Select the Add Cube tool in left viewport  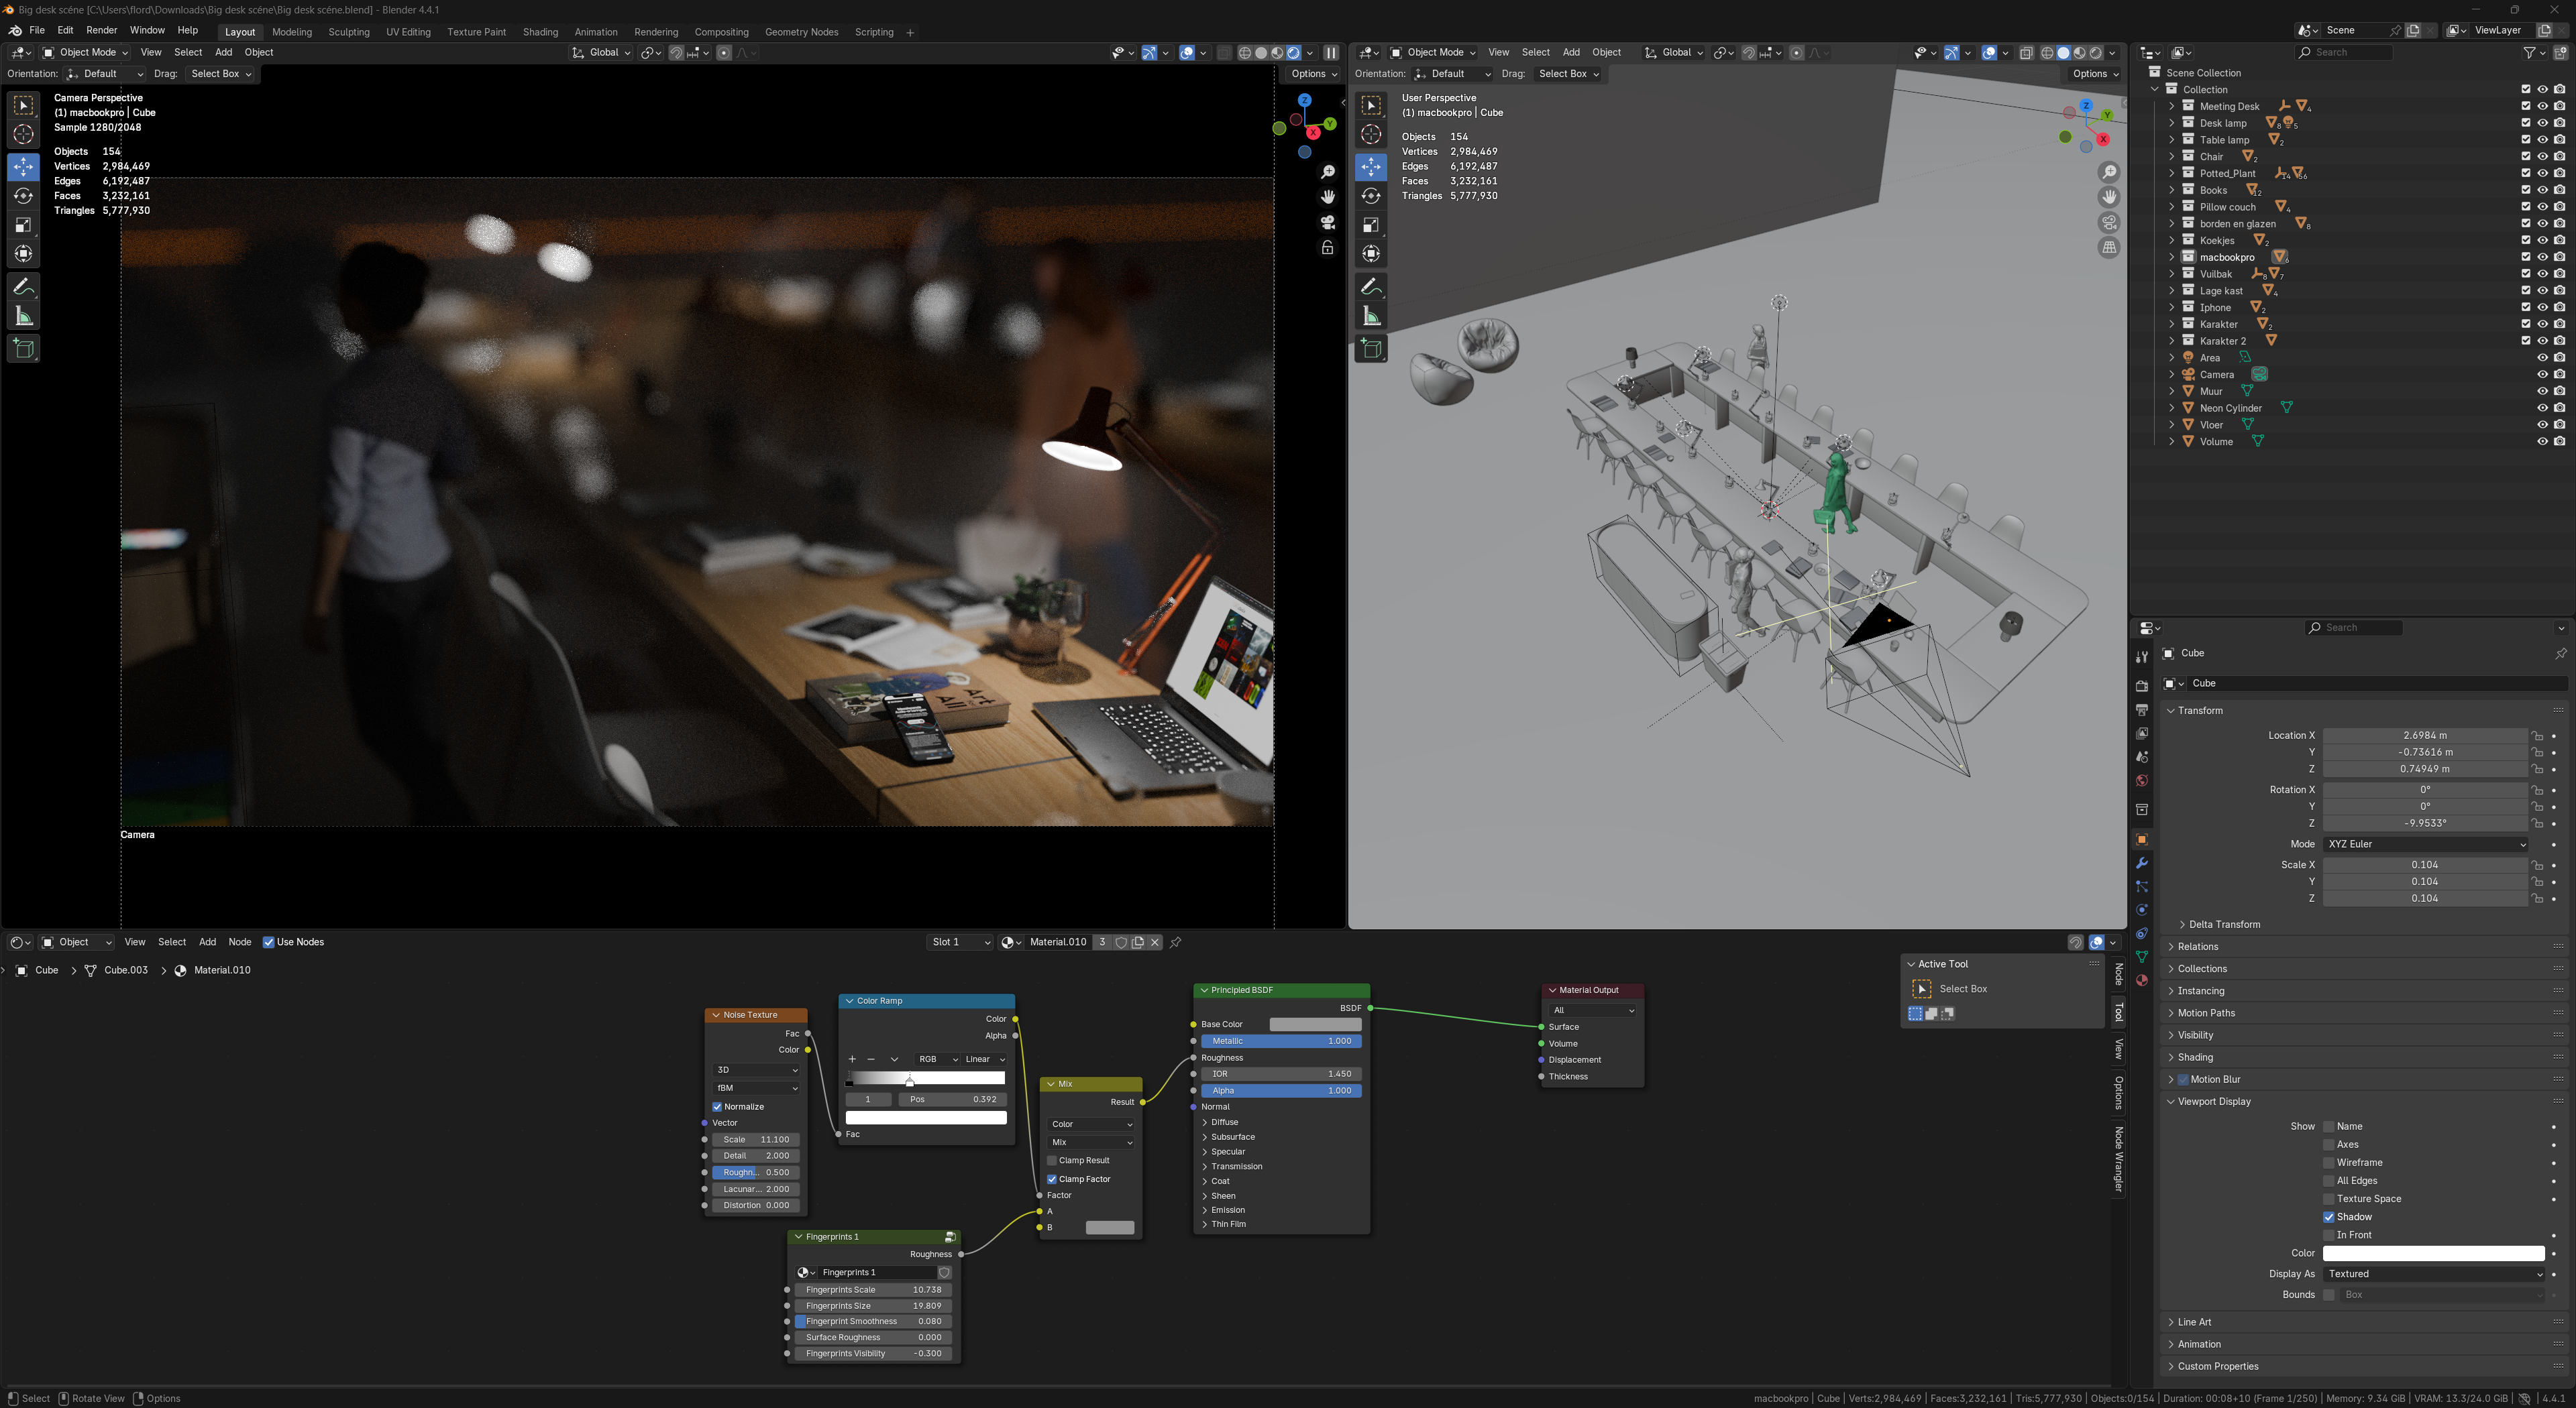tap(24, 349)
